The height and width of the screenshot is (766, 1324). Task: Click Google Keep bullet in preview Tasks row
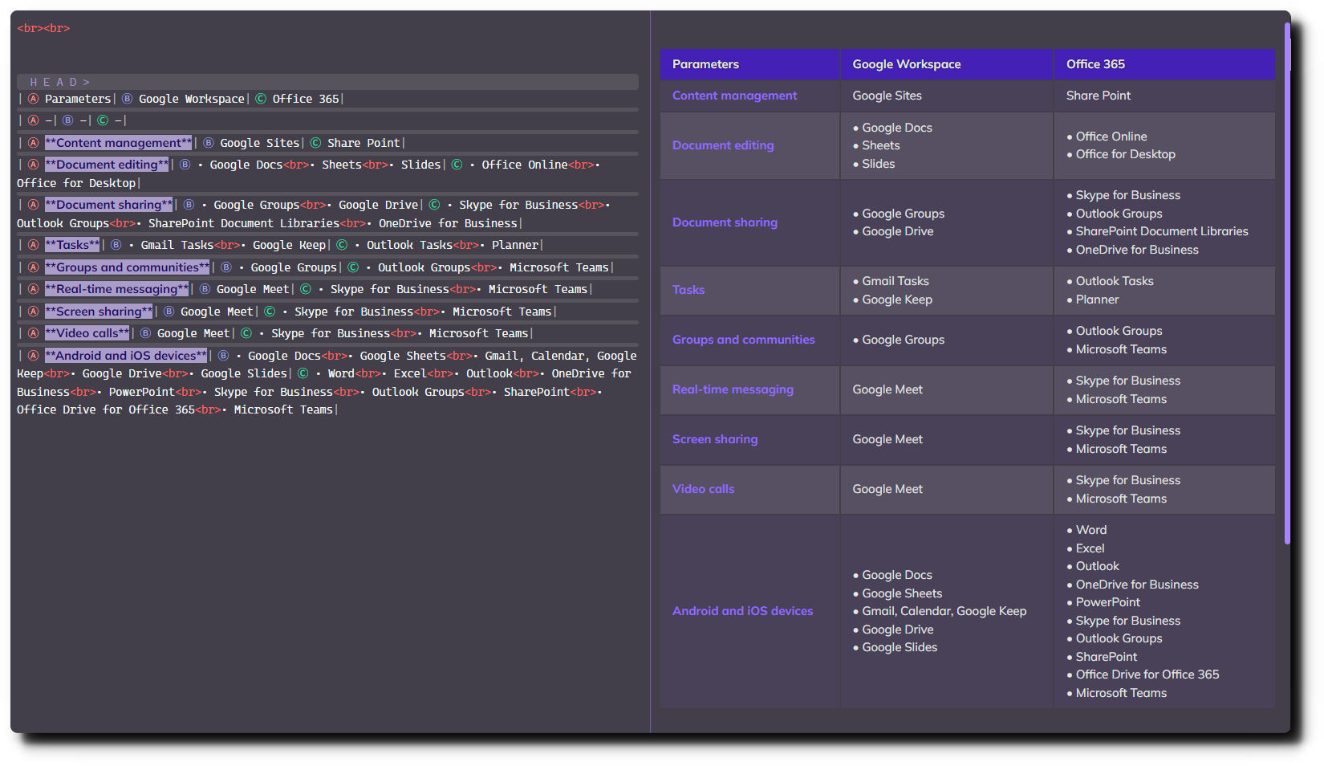pos(897,299)
